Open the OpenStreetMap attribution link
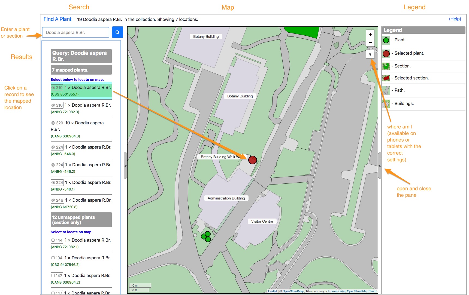Viewport: 469px width, 295px height. pos(293,291)
